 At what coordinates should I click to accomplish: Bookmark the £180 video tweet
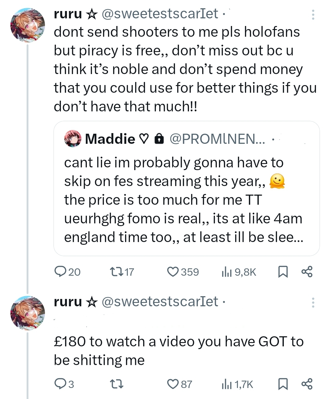point(283,384)
